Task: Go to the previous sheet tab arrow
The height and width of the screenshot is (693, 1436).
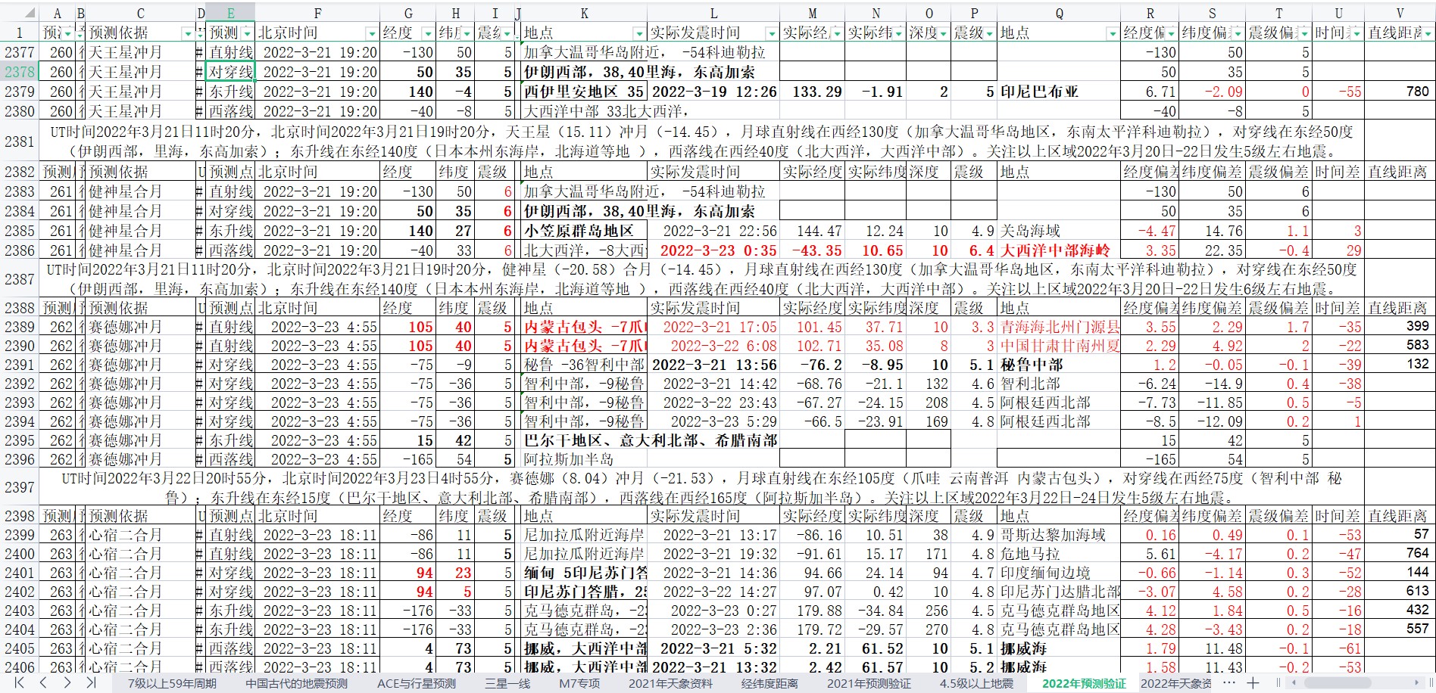Action: click(x=43, y=682)
